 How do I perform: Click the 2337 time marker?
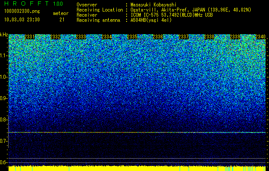click(x=183, y=37)
